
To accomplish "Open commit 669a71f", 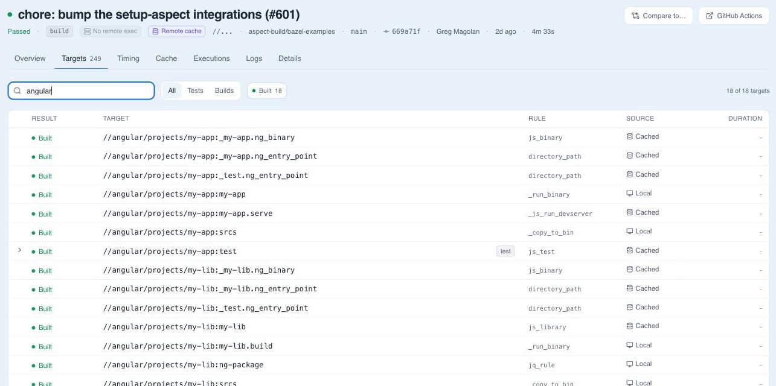I will click(x=406, y=31).
